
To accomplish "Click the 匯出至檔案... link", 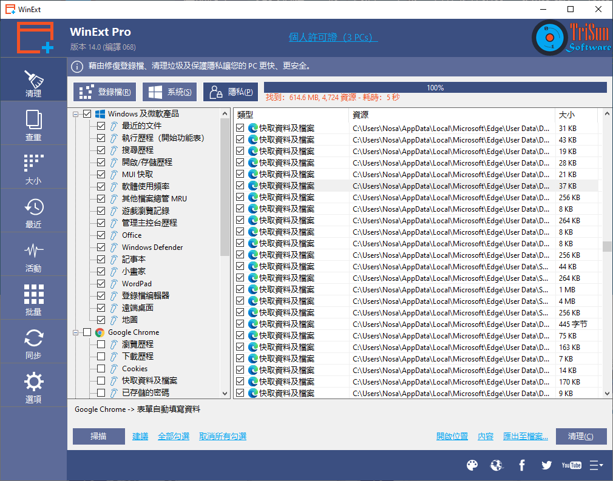I will [x=526, y=437].
